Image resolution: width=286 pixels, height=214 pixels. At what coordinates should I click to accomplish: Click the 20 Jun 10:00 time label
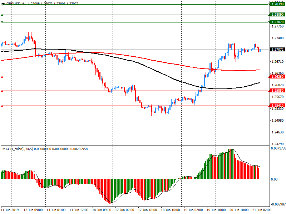239,210
